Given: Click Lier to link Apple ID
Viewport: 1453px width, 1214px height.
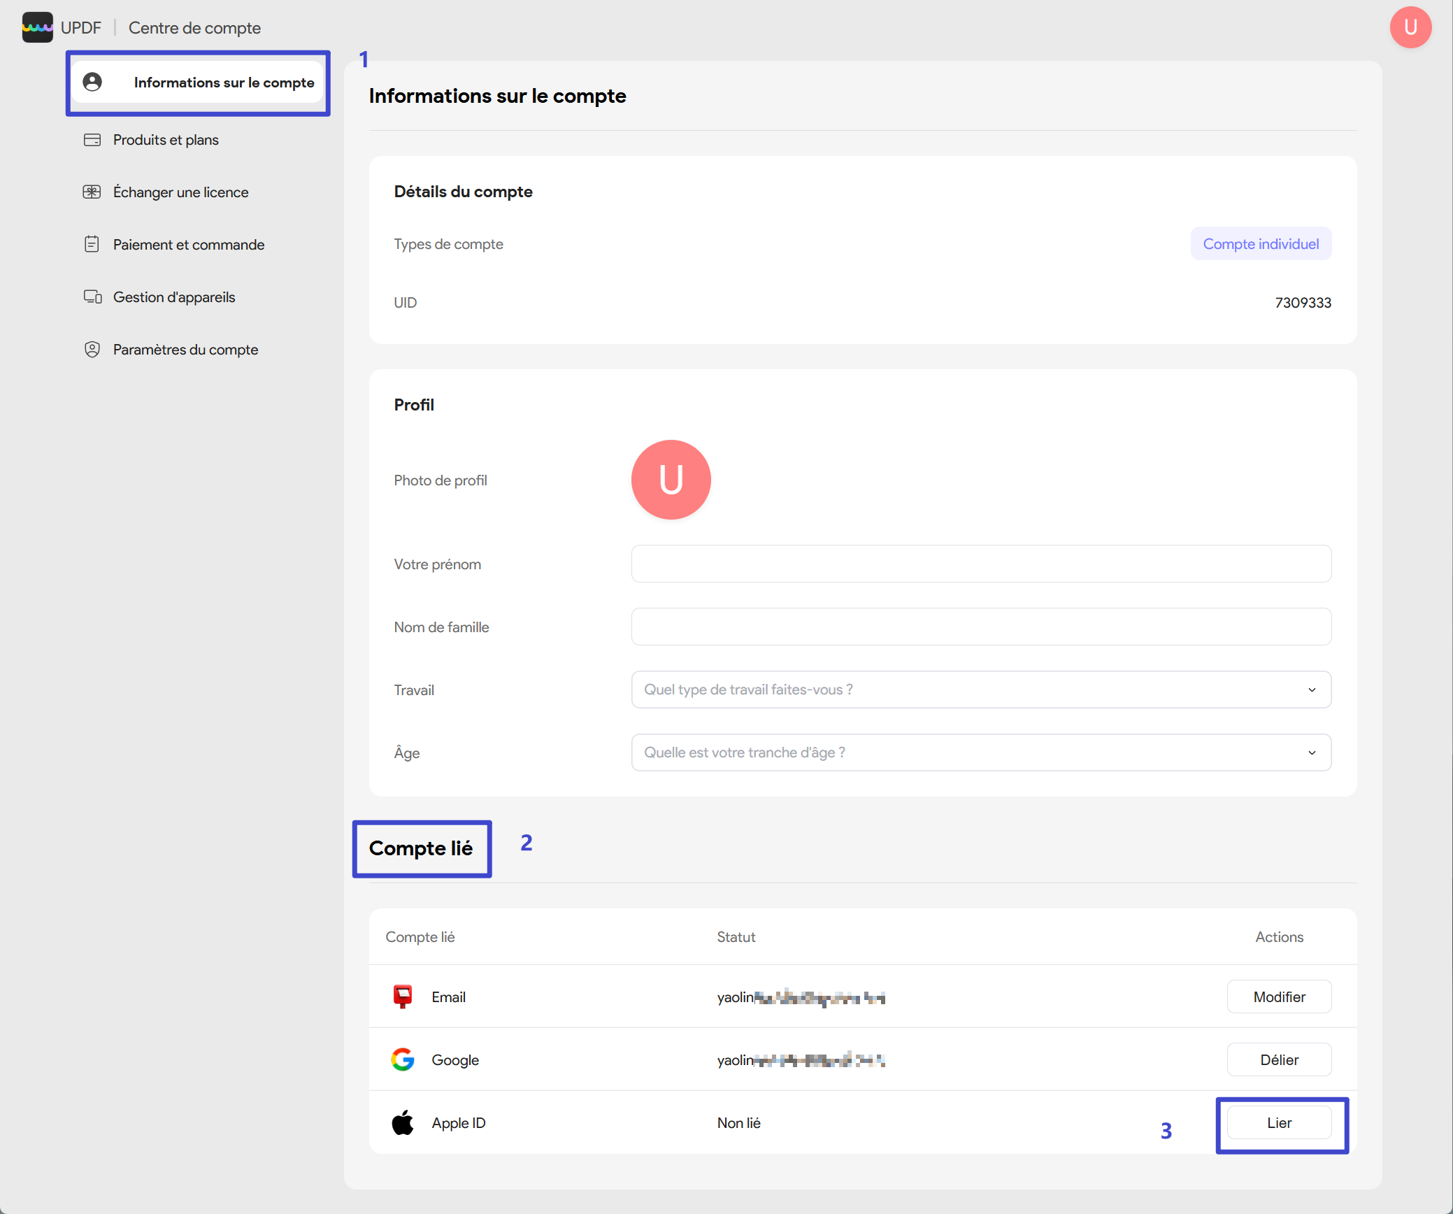Looking at the screenshot, I should point(1279,1122).
